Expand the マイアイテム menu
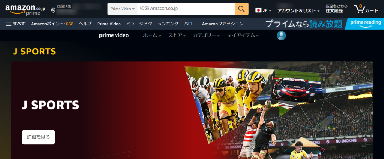384x159 pixels. 243,35
